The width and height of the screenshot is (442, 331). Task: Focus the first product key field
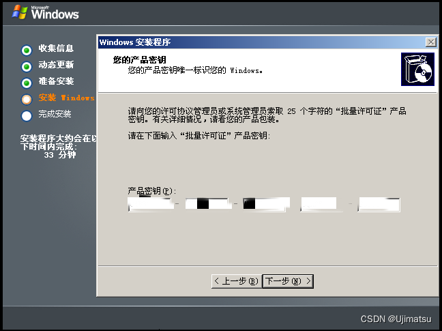[151, 205]
